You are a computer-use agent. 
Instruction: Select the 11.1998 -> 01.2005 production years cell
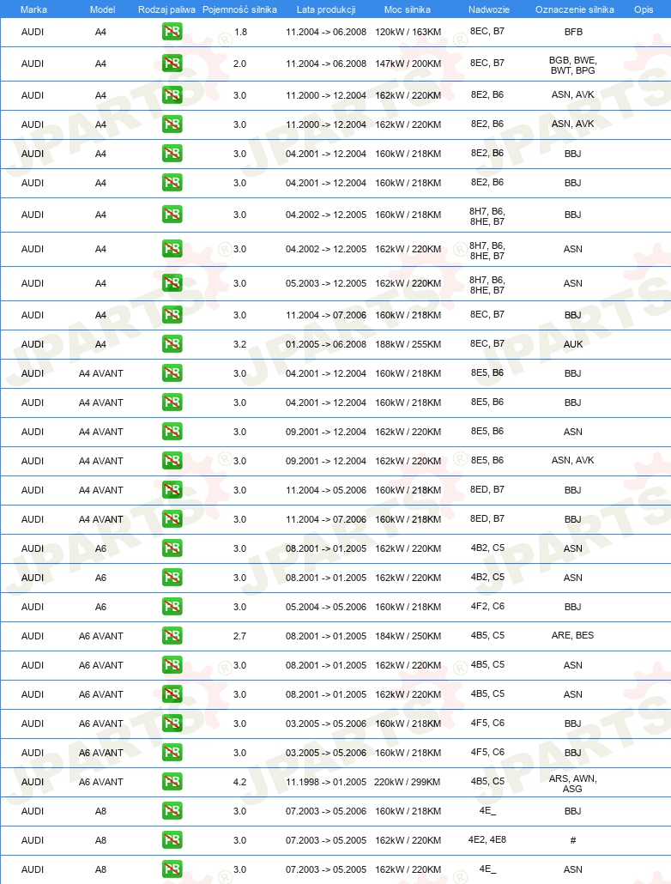326,782
